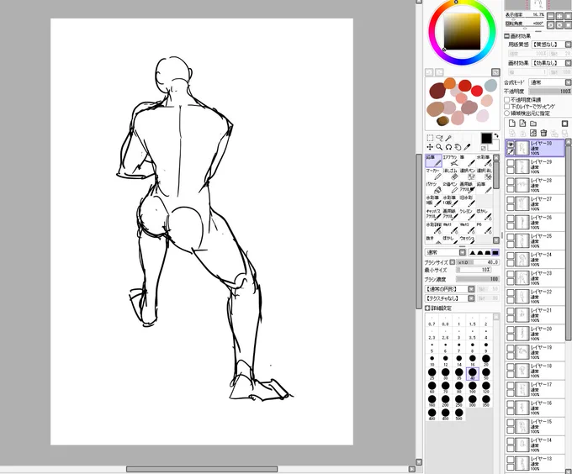
Task: Choose the 選択ペン selection pen tool
Action: (468, 174)
